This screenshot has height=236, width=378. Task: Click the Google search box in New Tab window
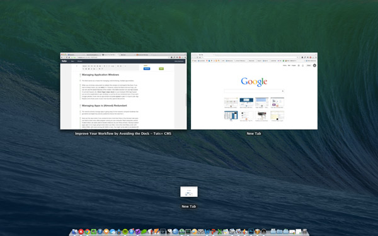[254, 91]
